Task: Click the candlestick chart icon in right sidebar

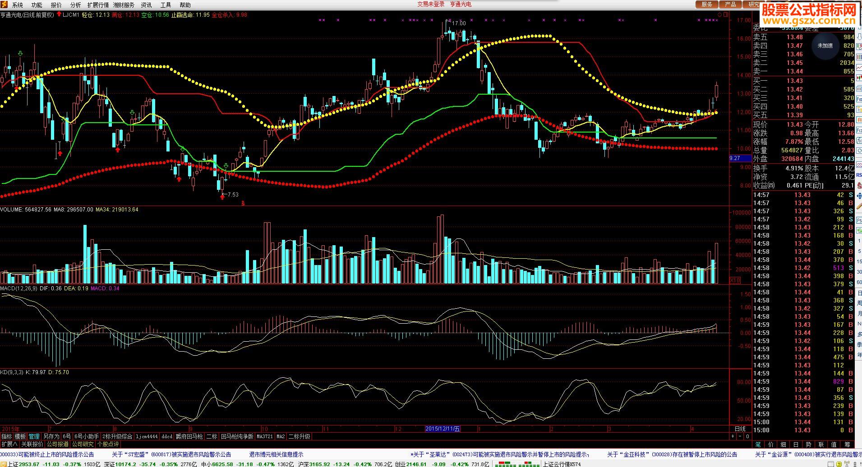Action: [859, 78]
